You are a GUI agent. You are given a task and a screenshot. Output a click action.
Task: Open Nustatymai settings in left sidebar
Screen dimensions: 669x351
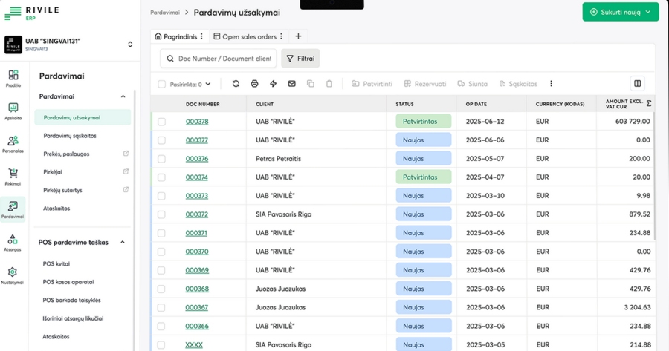[x=13, y=275]
